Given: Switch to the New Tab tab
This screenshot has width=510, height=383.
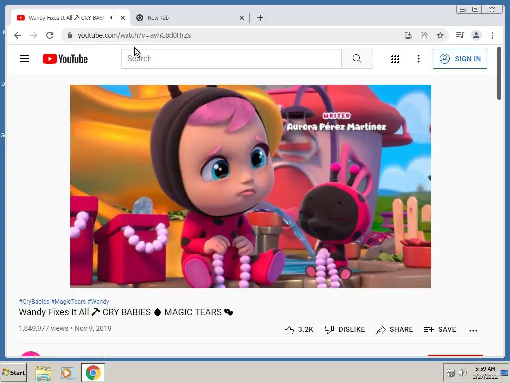Looking at the screenshot, I should 190,18.
